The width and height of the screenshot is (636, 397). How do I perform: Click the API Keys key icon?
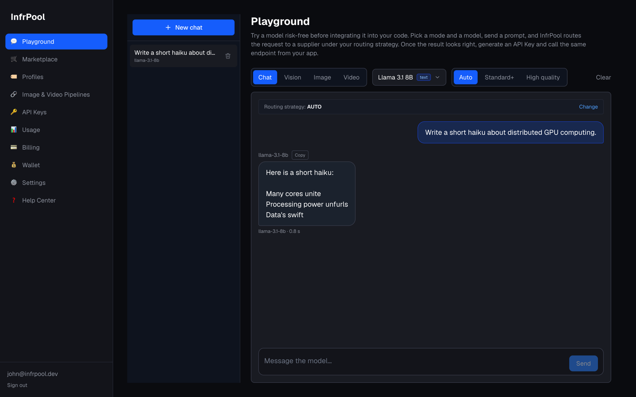[14, 112]
